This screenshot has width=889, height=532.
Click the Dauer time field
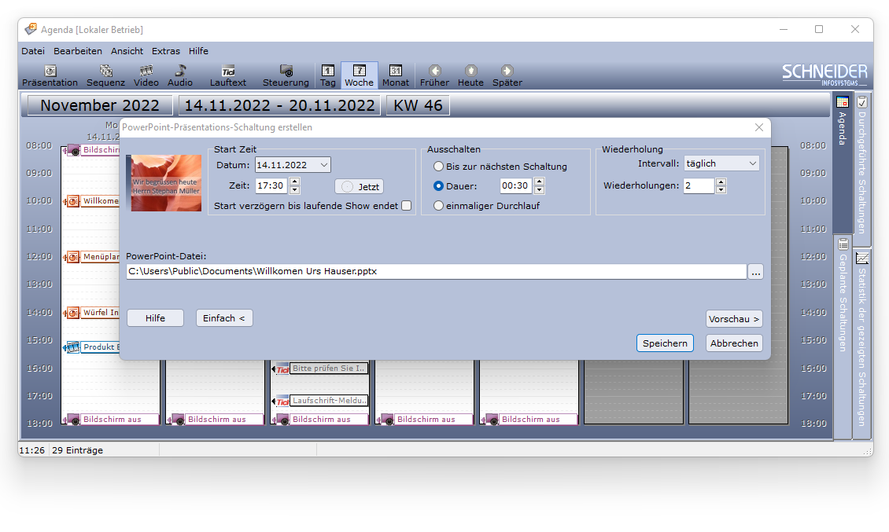[x=517, y=185]
